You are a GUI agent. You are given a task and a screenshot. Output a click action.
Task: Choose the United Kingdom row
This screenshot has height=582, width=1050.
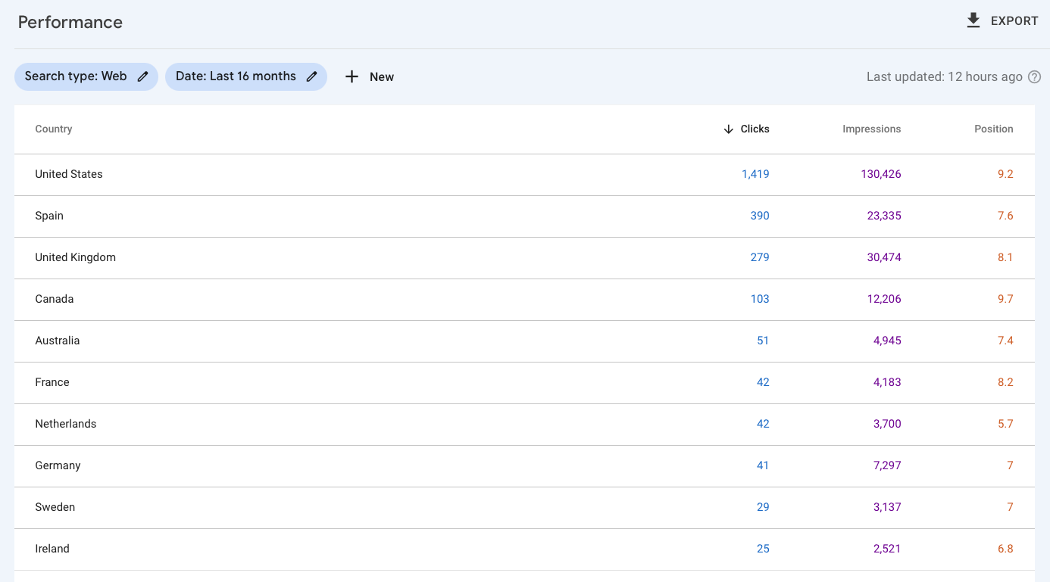[x=75, y=257]
